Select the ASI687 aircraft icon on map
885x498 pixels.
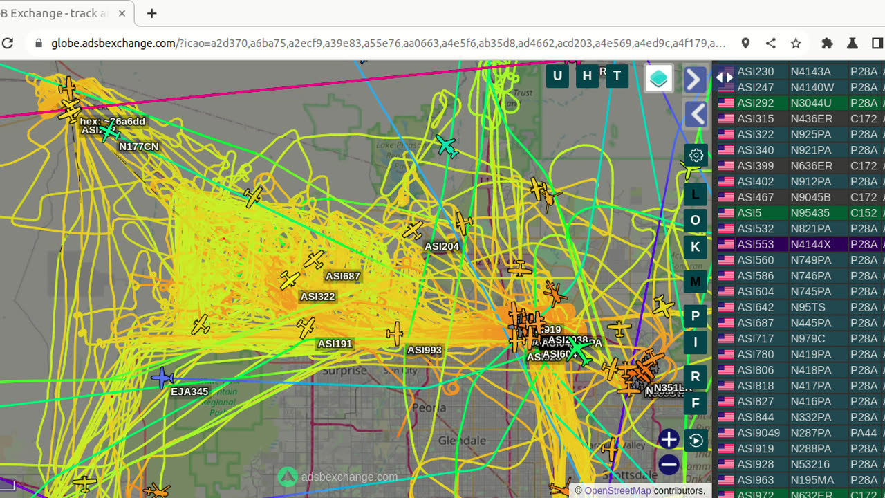coord(314,260)
